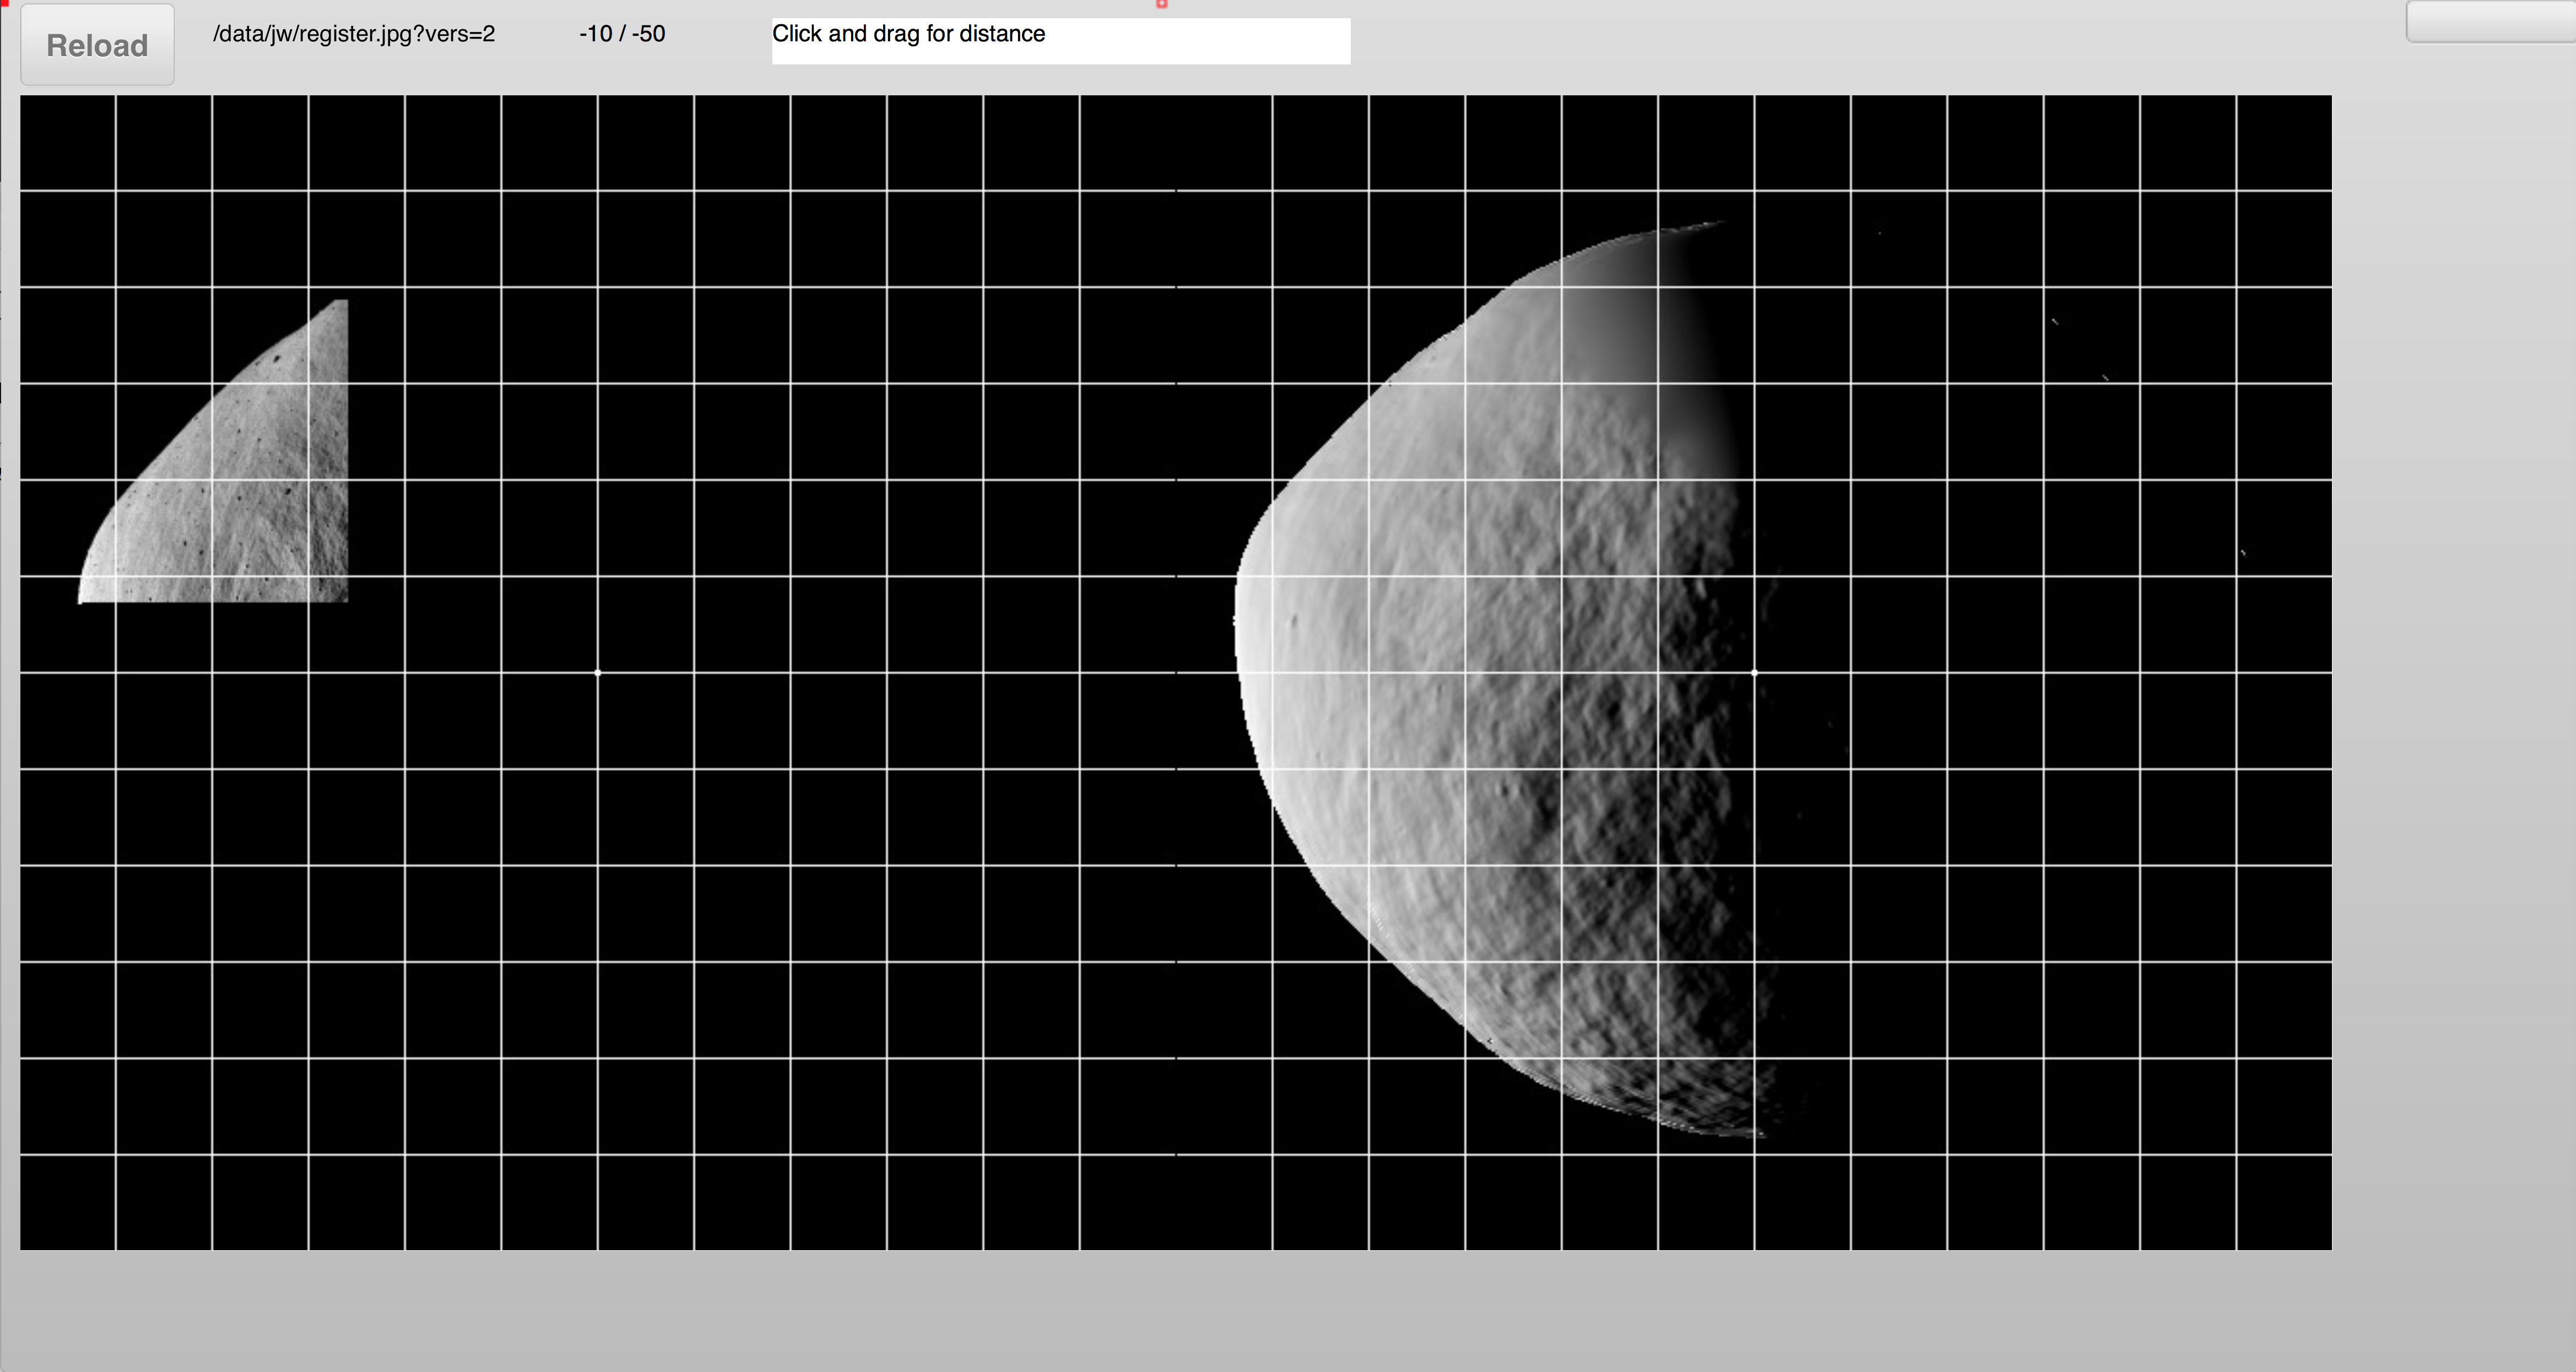Click the -10 / -50 coordinate readout
Viewport: 2576px width, 1372px height.
pos(621,34)
